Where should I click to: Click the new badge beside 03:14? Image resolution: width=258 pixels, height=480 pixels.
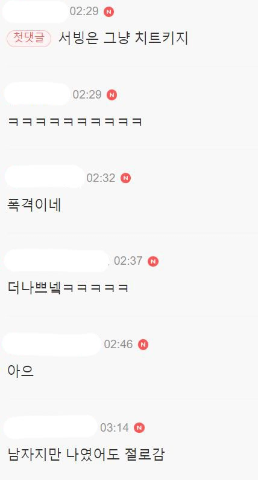pos(139,427)
